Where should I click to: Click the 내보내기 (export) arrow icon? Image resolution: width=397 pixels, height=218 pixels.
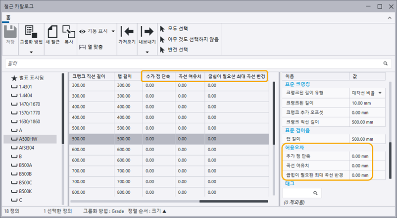148,32
